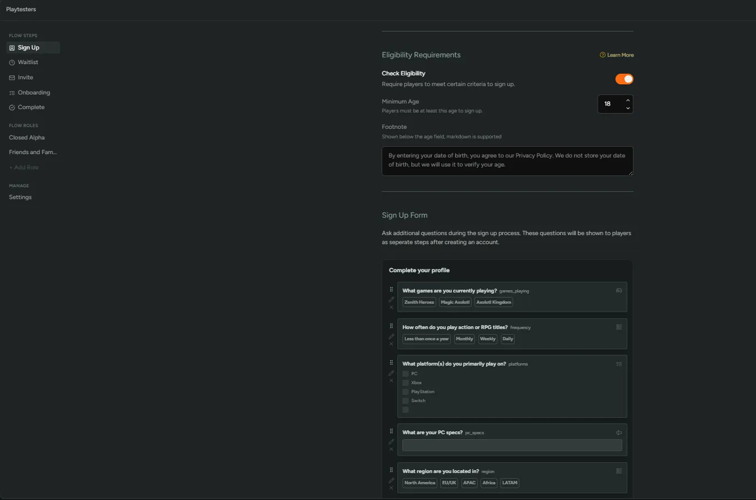
Task: Click the Learn More link
Action: [x=617, y=55]
